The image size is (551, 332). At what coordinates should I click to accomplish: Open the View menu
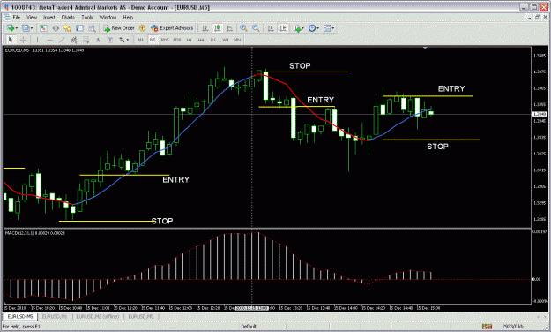click(32, 17)
